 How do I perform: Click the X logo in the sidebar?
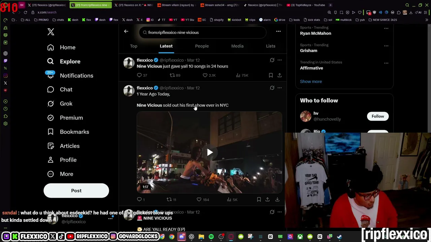51,32
